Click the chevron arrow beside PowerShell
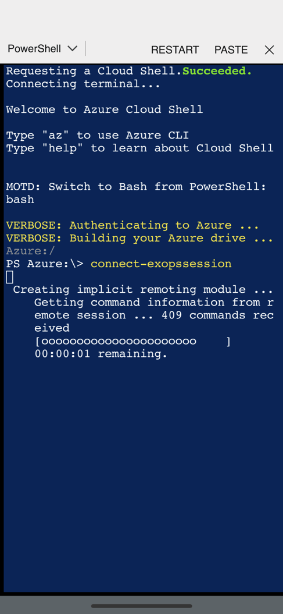 [x=72, y=49]
